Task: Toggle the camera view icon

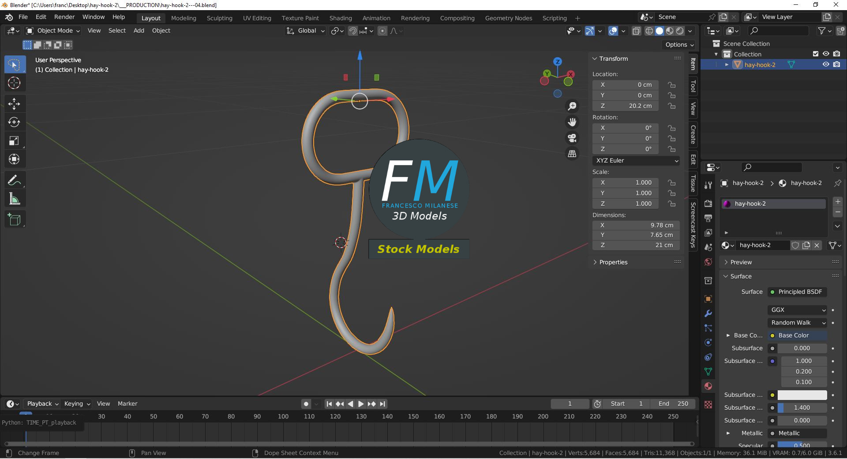Action: [x=572, y=138]
